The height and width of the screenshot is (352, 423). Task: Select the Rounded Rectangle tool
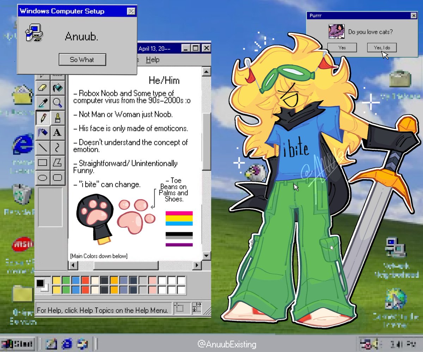pos(57,177)
